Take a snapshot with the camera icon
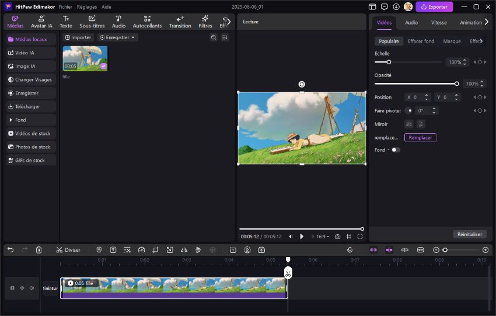Image resolution: width=496 pixels, height=316 pixels. (x=337, y=237)
